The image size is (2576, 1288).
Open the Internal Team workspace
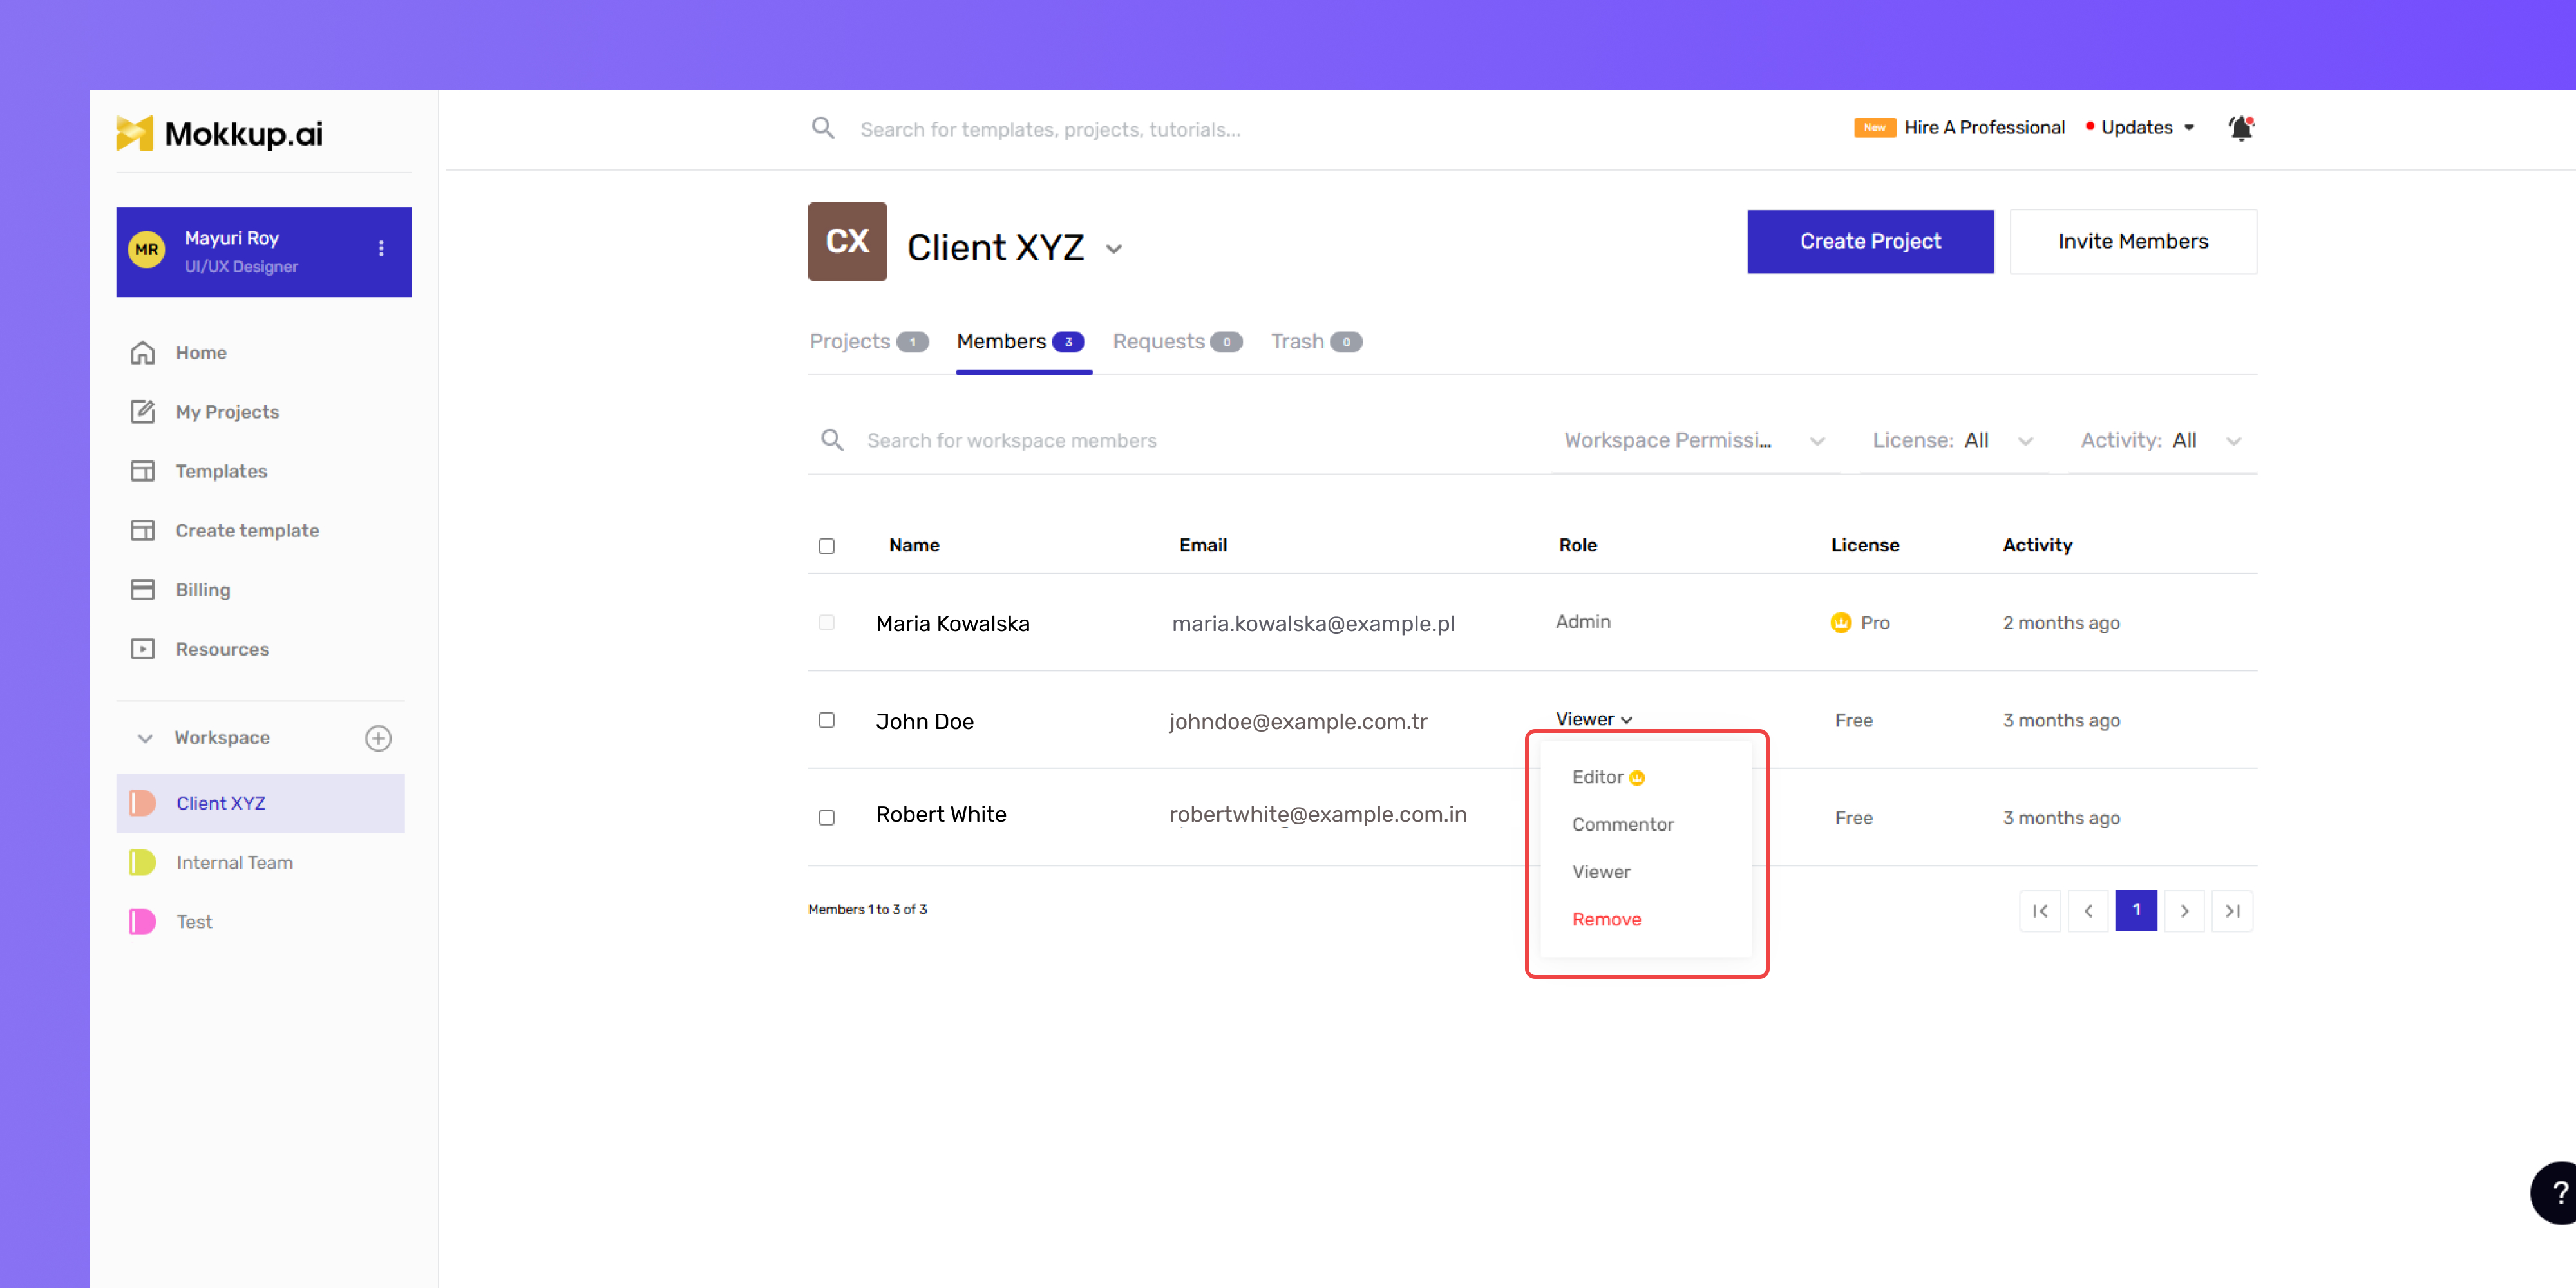pos(260,862)
